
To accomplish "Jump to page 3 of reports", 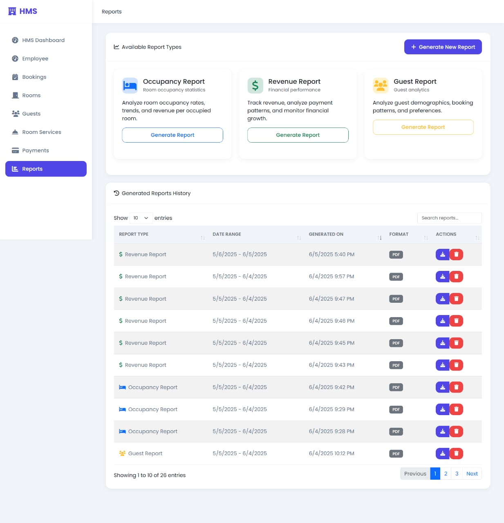I will click(457, 474).
